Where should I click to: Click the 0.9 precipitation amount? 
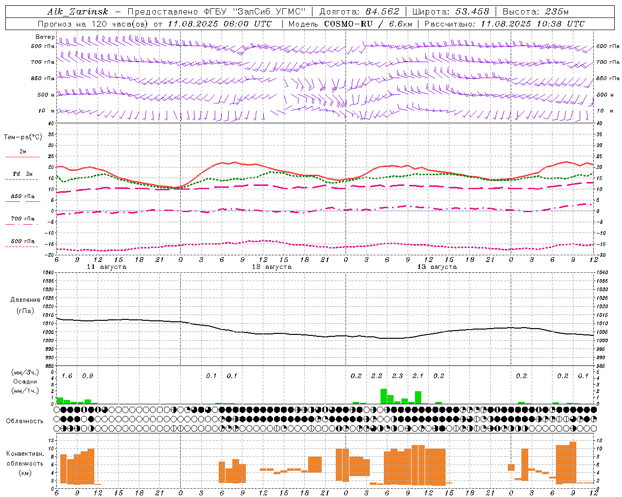coord(87,376)
